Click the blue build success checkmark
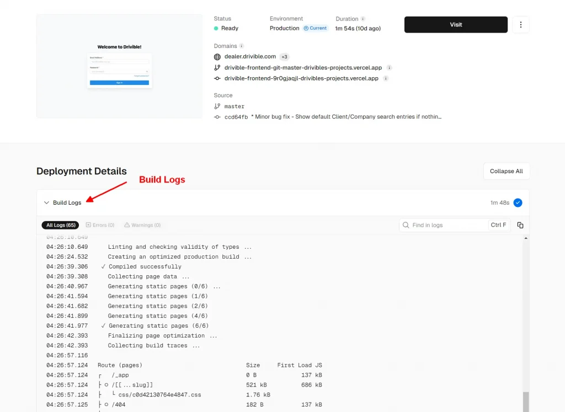This screenshot has width=565, height=412. tap(518, 202)
